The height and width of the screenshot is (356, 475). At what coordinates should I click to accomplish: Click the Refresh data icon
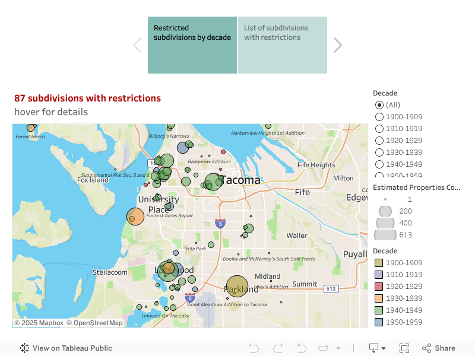(324, 348)
